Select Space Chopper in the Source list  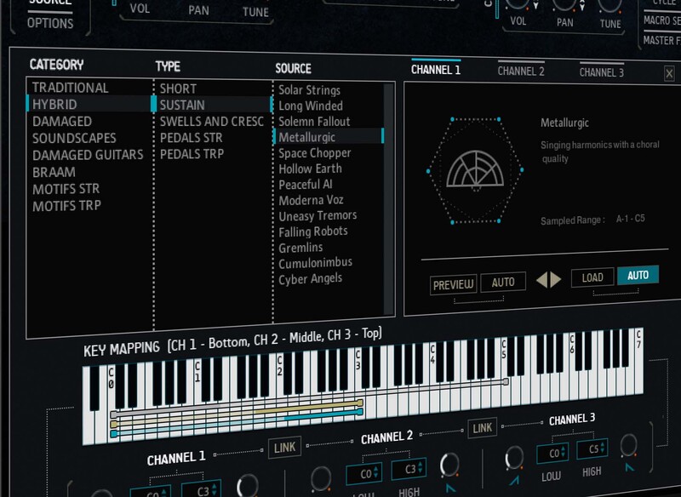point(315,153)
